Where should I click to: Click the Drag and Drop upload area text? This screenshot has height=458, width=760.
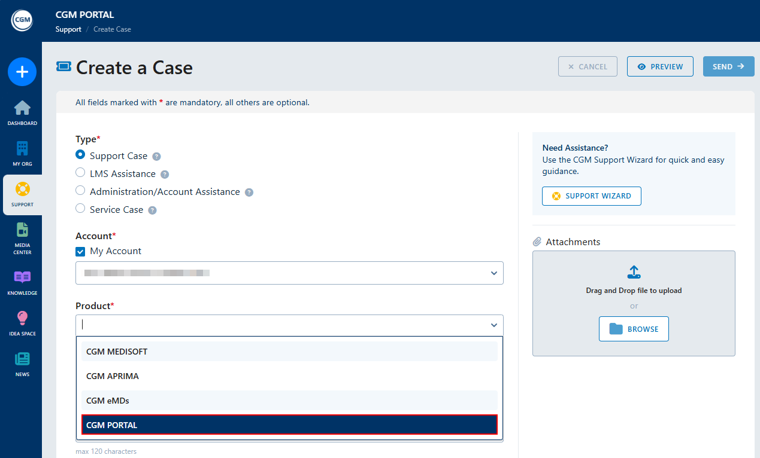click(634, 291)
